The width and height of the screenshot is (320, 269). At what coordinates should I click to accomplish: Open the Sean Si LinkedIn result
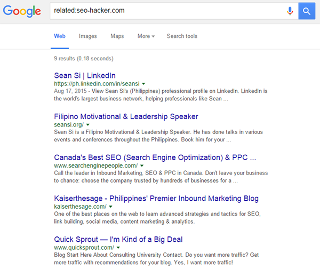coord(85,75)
